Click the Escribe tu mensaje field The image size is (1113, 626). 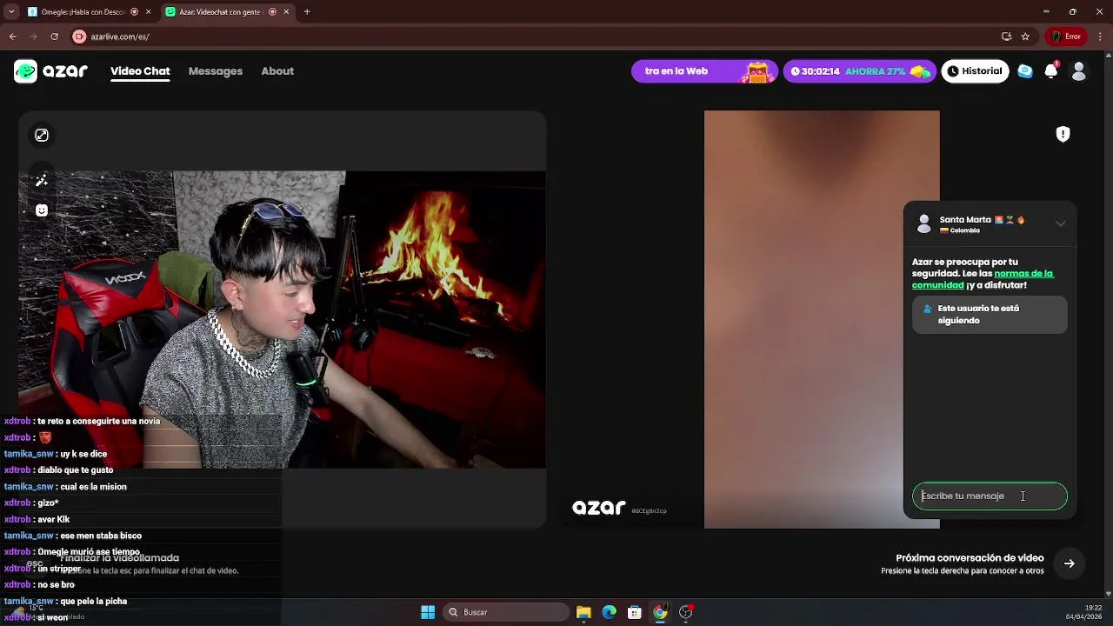pos(990,496)
